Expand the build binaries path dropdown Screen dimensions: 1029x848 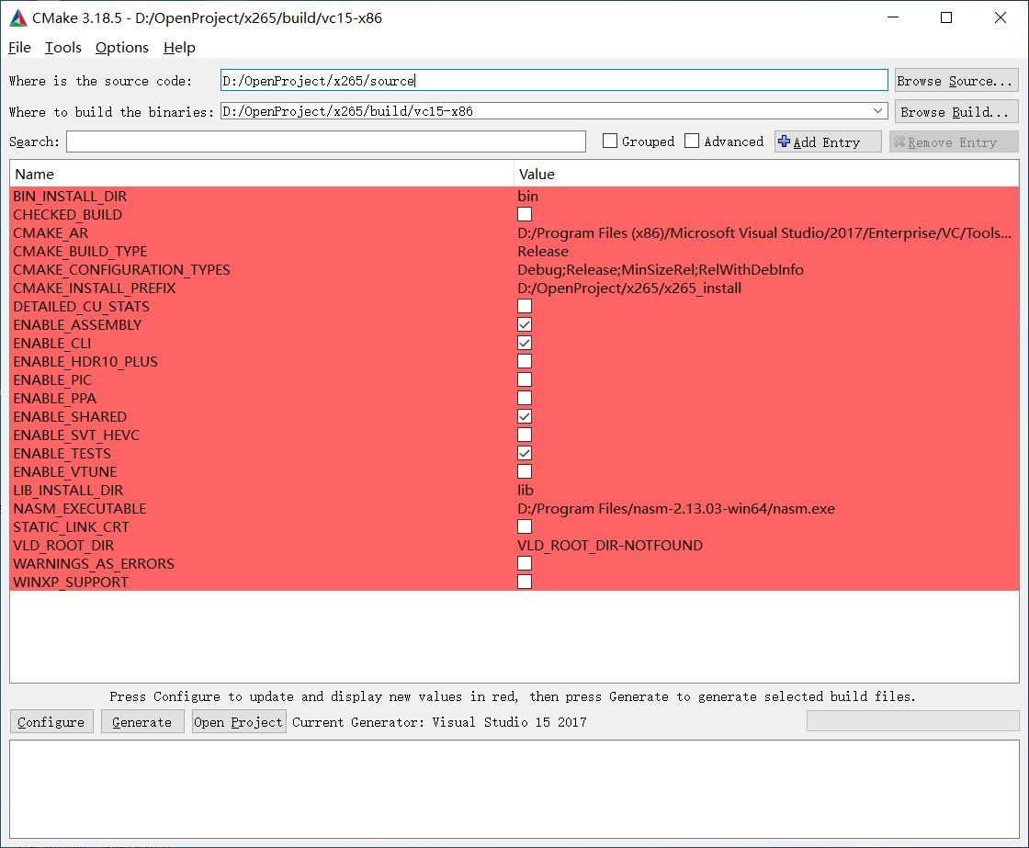(x=877, y=111)
